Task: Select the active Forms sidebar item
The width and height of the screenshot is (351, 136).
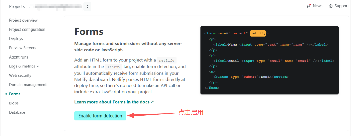Action: click(x=15, y=94)
